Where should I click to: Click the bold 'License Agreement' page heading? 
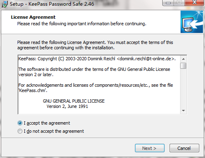33,17
